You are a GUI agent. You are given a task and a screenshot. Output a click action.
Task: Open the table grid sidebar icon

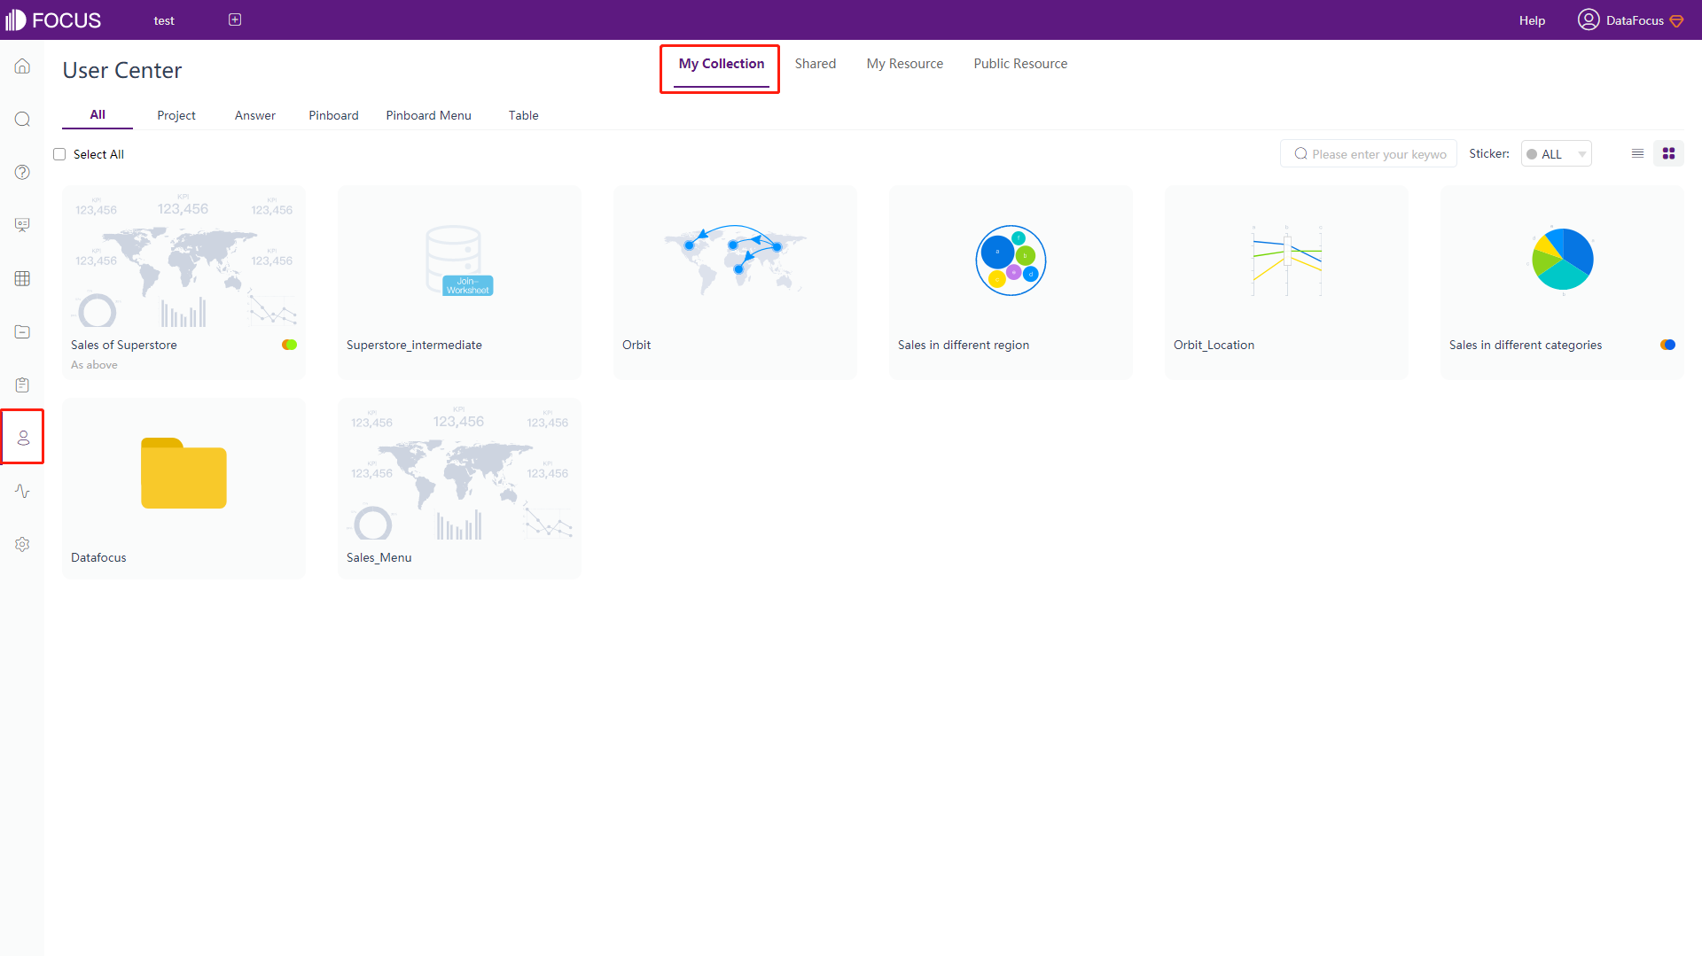coord(22,278)
